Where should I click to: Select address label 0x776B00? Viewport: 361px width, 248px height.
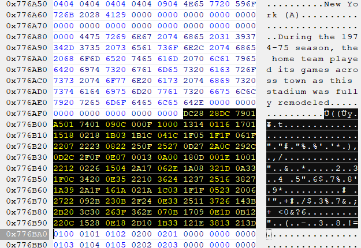(27, 125)
